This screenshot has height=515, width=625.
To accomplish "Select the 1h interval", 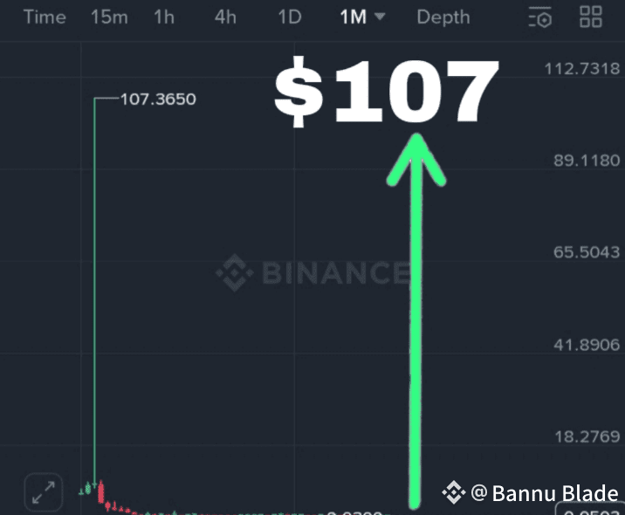I will [164, 17].
